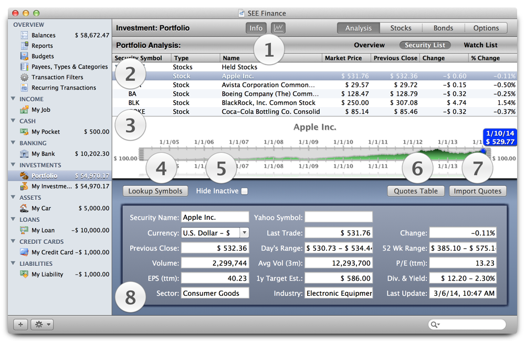
Task: Collapse the INVESTMENTS group
Action: coord(13,165)
